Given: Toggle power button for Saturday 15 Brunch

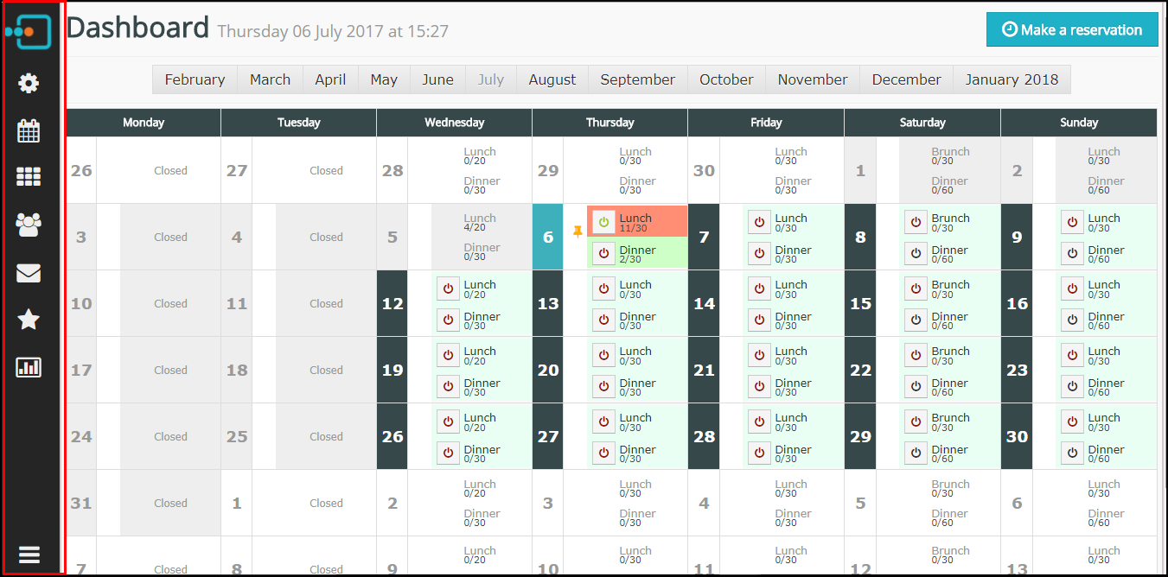Looking at the screenshot, I should pos(916,288).
